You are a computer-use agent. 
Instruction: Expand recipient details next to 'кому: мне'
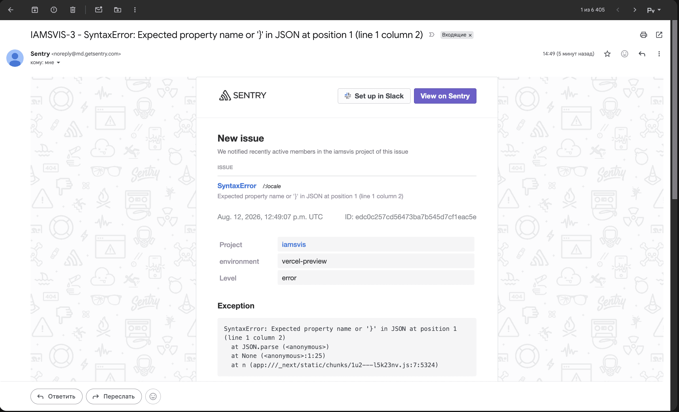pyautogui.click(x=58, y=63)
